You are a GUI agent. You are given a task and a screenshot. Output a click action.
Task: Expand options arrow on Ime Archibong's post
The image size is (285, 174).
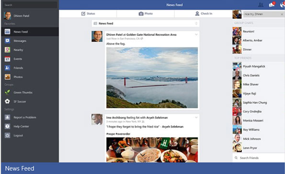pyautogui.click(x=196, y=117)
